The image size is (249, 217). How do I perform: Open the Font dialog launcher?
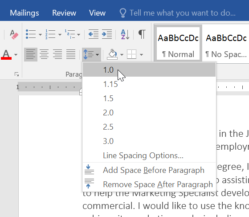16,74
